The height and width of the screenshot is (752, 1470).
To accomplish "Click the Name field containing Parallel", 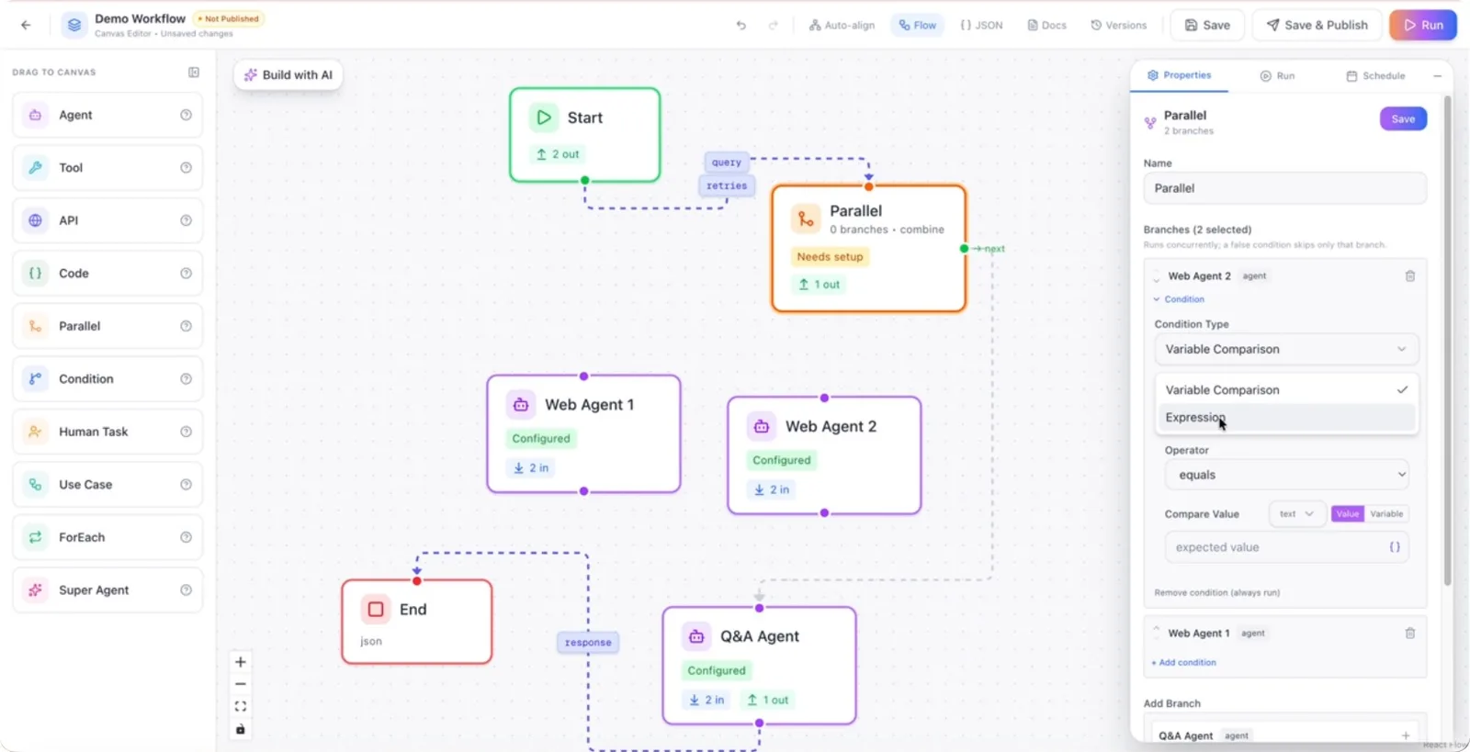I will tap(1284, 188).
